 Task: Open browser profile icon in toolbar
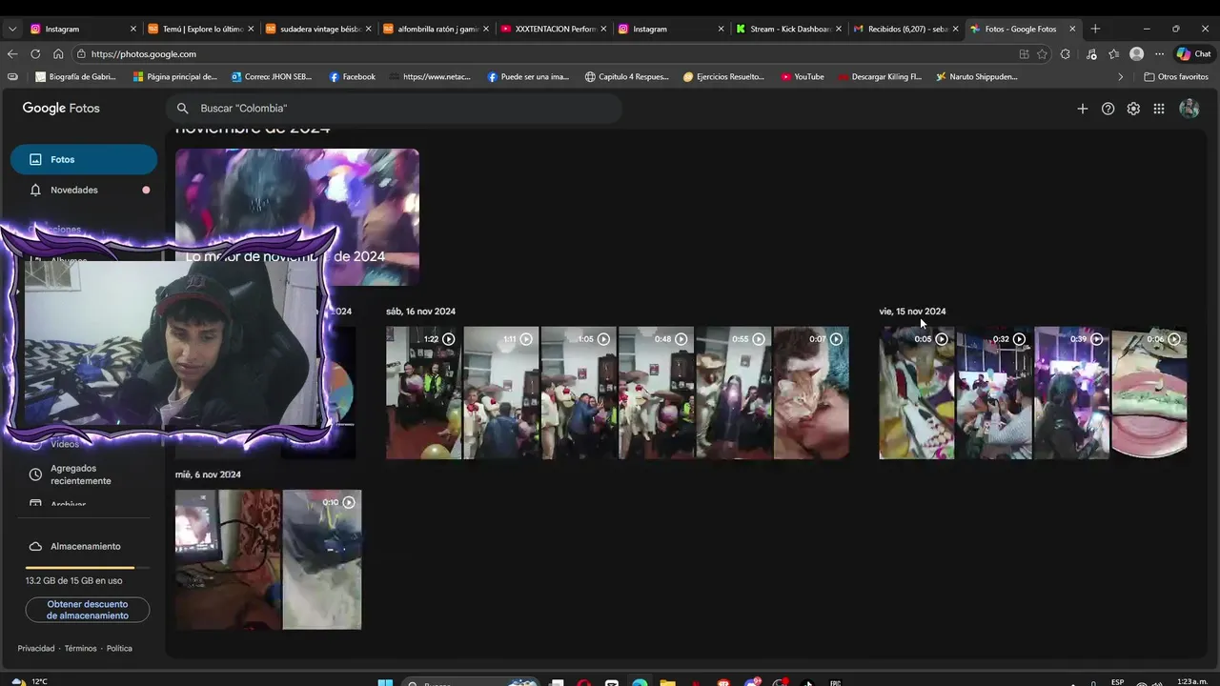coord(1136,54)
